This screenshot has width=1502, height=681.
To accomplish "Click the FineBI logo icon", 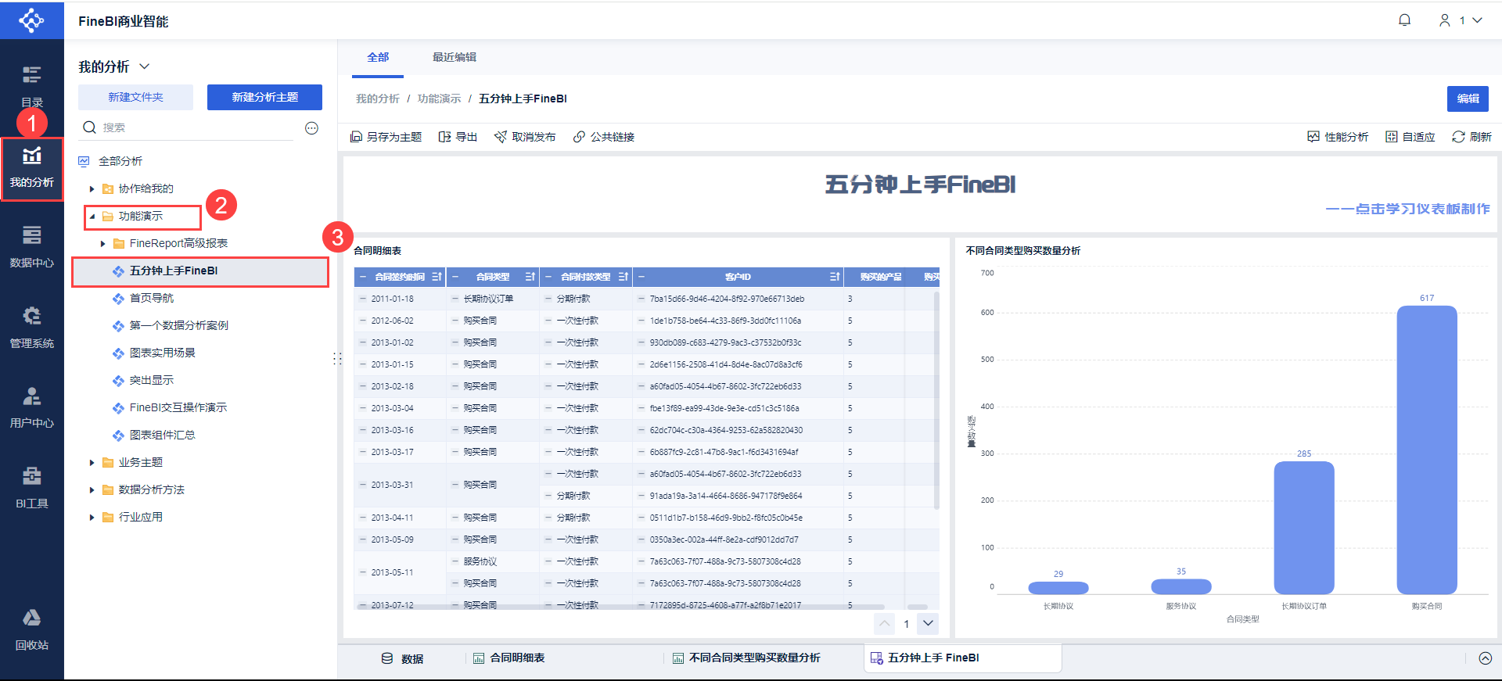I will pos(31,20).
